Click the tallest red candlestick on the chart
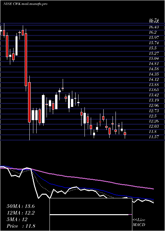Image resolution: width=165 pixels, height=231 pixels. [x=26, y=60]
